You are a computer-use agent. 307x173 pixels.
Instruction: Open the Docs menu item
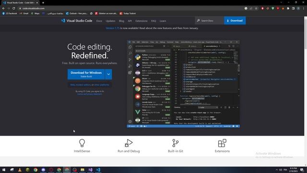tap(99, 21)
